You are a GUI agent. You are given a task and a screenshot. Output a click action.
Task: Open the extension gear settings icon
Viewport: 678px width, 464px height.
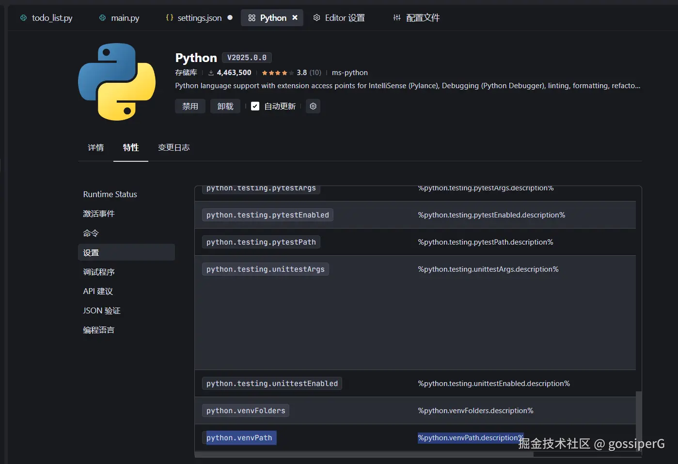[313, 106]
